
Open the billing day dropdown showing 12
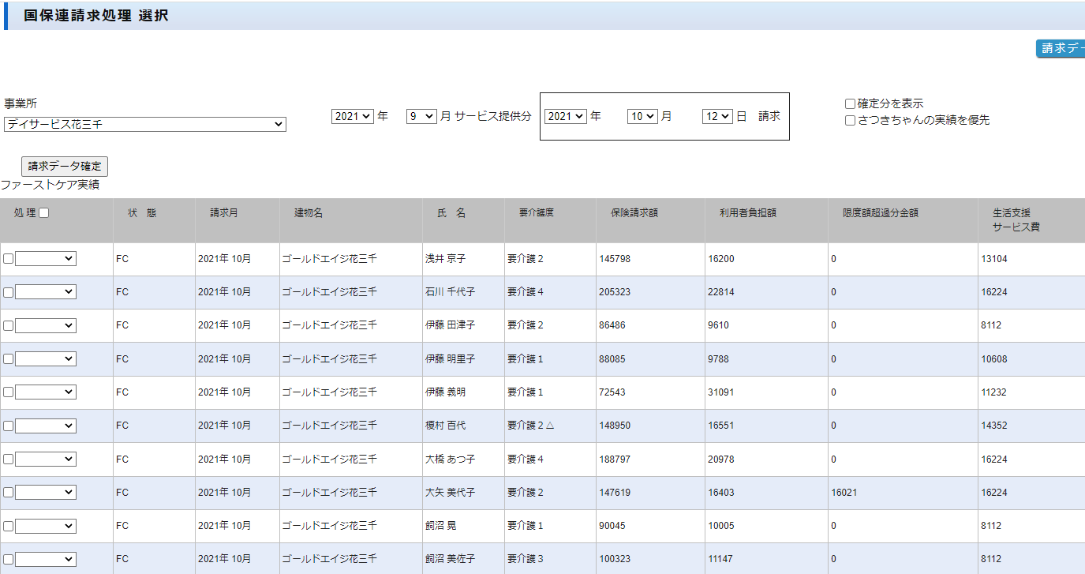tap(717, 116)
